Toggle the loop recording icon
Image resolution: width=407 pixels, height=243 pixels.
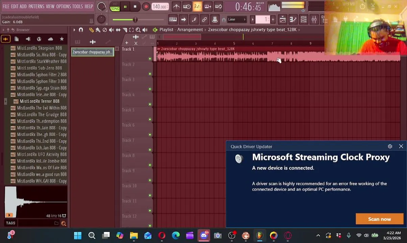[218, 6]
